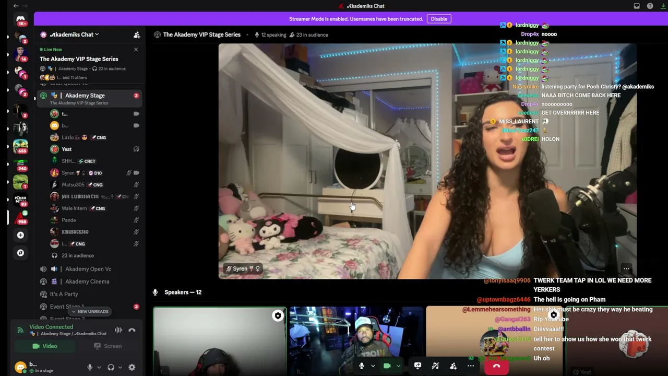The width and height of the screenshot is (668, 376).
Task: Share your Screen from voice panel
Action: coord(108,346)
